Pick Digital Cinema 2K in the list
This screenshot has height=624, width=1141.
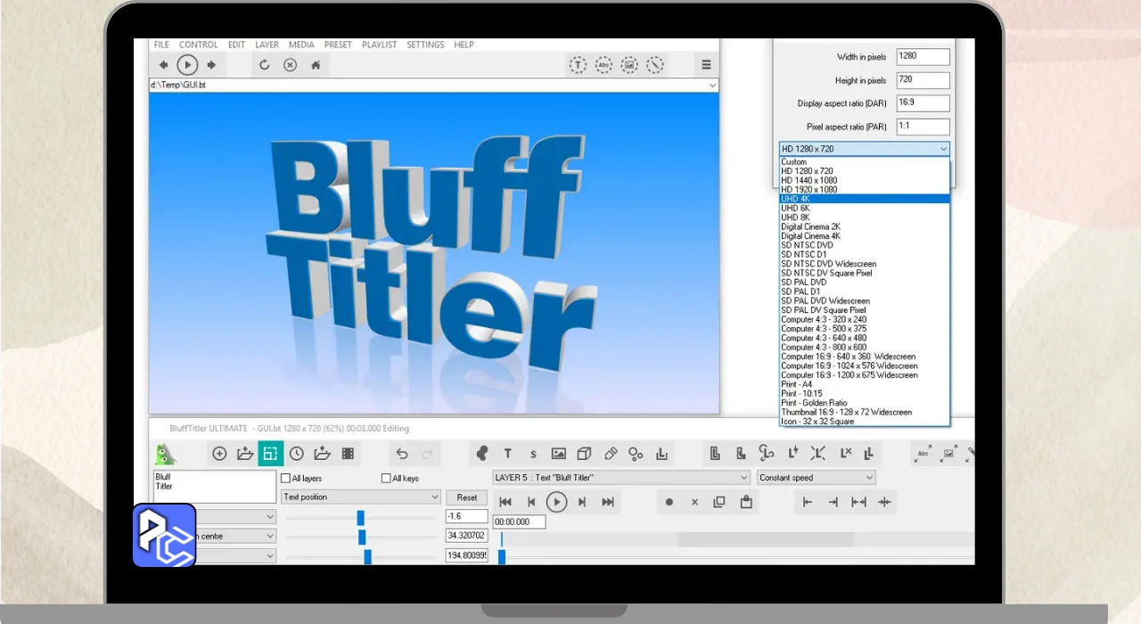click(x=864, y=226)
